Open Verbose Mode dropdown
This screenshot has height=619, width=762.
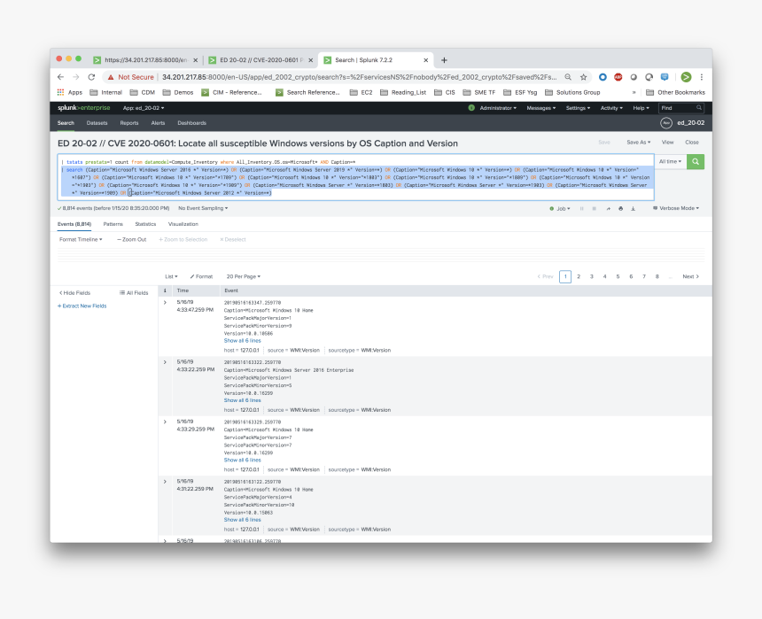[x=676, y=208]
